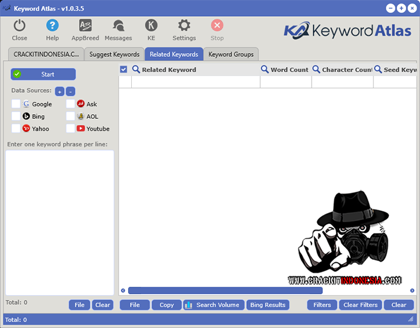The height and width of the screenshot is (328, 420).
Task: Open the AppBreed toolbar icon
Action: 86,26
